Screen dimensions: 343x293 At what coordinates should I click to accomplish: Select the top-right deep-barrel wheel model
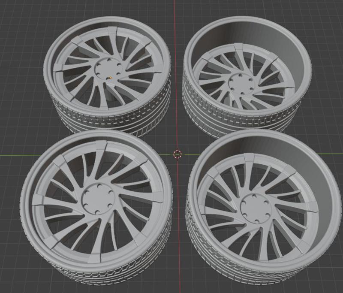pyautogui.click(x=247, y=78)
